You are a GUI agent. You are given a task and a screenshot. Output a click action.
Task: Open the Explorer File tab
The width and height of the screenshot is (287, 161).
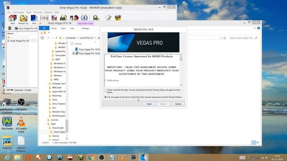pyautogui.click(x=44, y=28)
